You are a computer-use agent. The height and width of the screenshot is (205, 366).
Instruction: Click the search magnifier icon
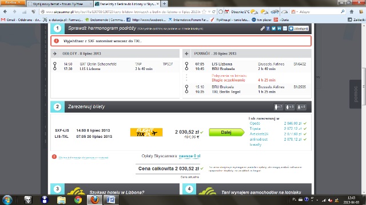click(x=343, y=11)
